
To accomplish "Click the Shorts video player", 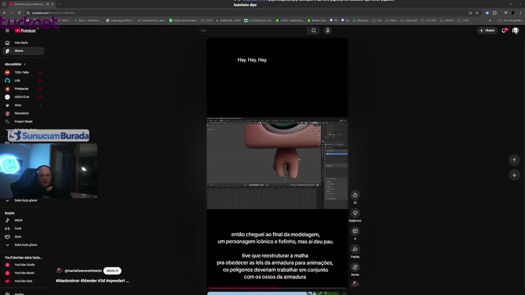I will pos(277,163).
